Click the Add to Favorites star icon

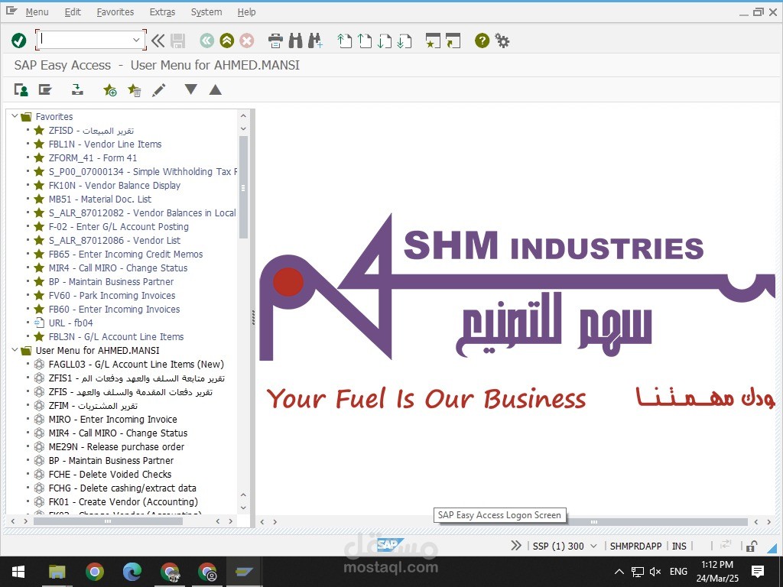click(110, 90)
